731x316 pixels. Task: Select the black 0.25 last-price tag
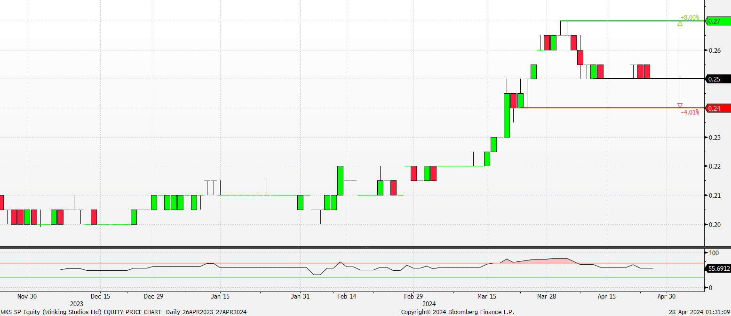718,79
